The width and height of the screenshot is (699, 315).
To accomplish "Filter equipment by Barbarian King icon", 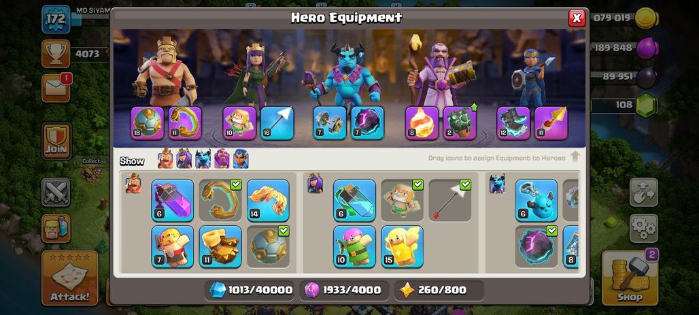I will click(x=165, y=159).
